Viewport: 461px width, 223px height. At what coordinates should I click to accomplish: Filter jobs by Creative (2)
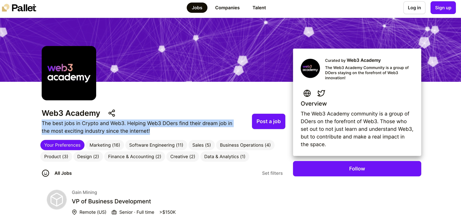(183, 157)
